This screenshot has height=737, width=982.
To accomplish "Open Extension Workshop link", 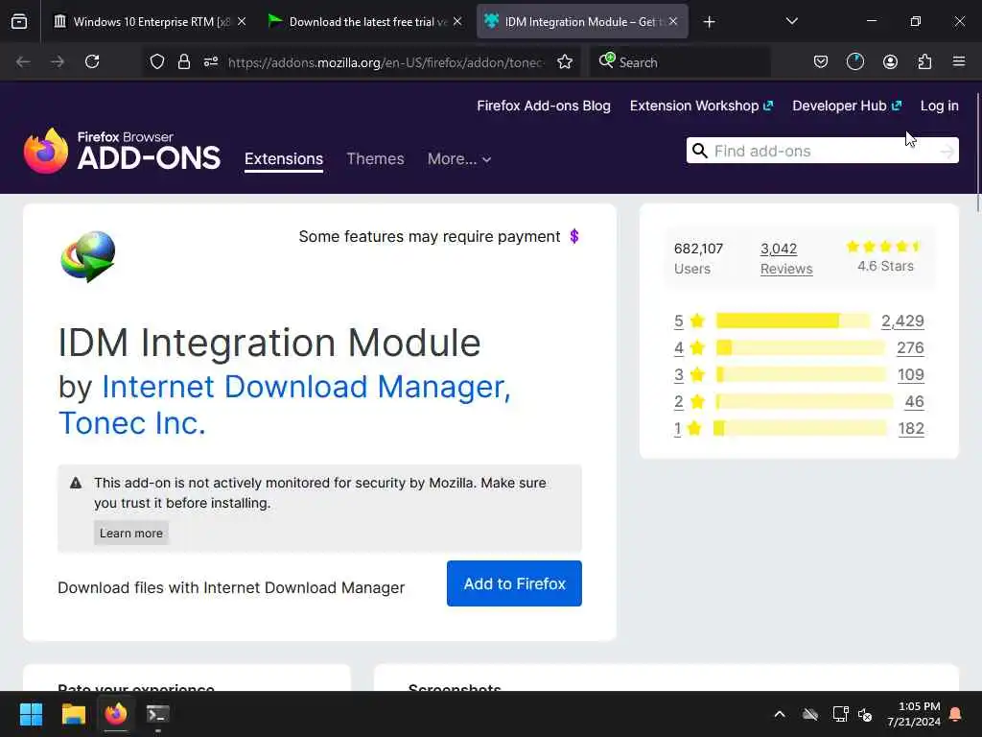I will (701, 106).
